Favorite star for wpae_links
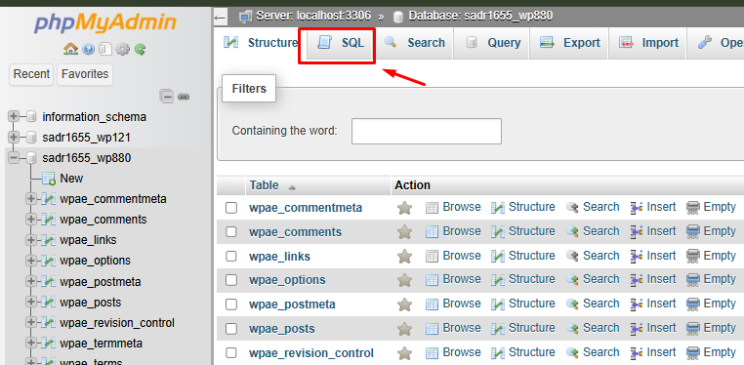Image resolution: width=744 pixels, height=365 pixels. coord(404,257)
